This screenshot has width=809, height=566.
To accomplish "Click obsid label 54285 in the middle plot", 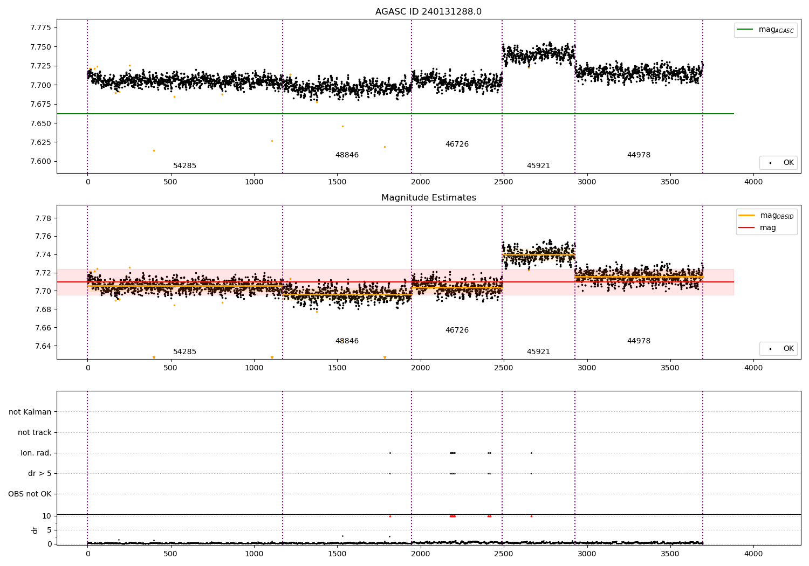I will (184, 351).
